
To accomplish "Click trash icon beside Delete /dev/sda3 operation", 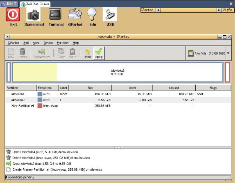I will (x=8, y=158).
